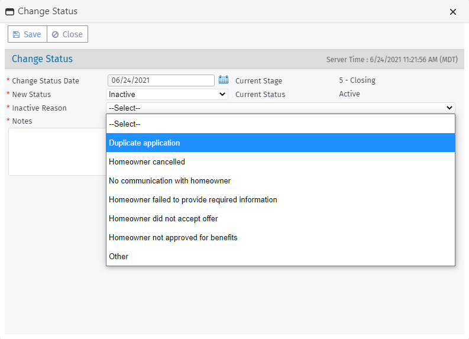Choose Homeowner failed to provide required information
Screen dimensions: 469x339
click(x=280, y=200)
